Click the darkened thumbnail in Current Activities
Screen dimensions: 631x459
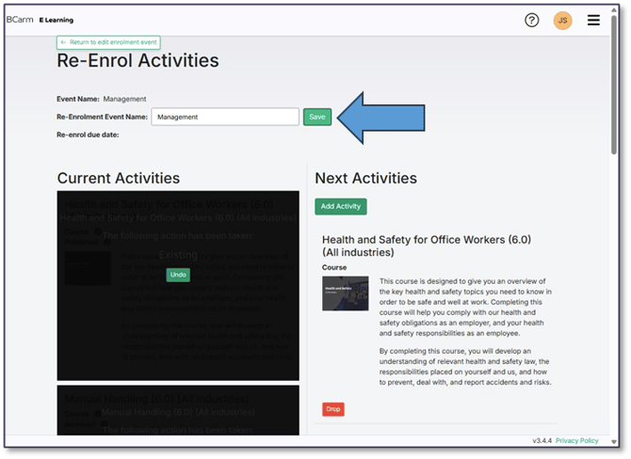[x=88, y=269]
